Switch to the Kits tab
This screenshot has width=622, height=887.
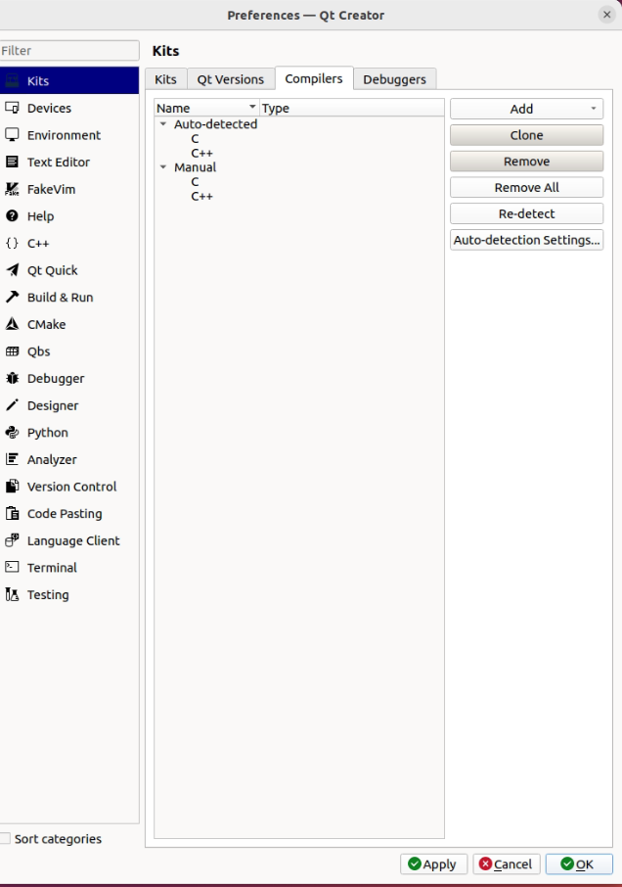pyautogui.click(x=165, y=79)
